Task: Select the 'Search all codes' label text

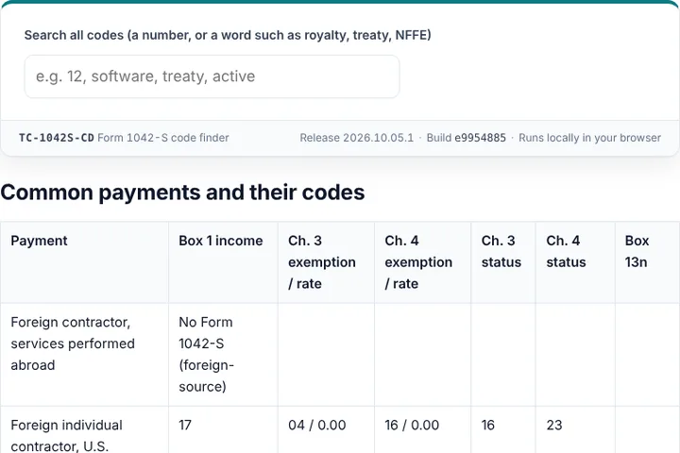Action: pos(228,35)
